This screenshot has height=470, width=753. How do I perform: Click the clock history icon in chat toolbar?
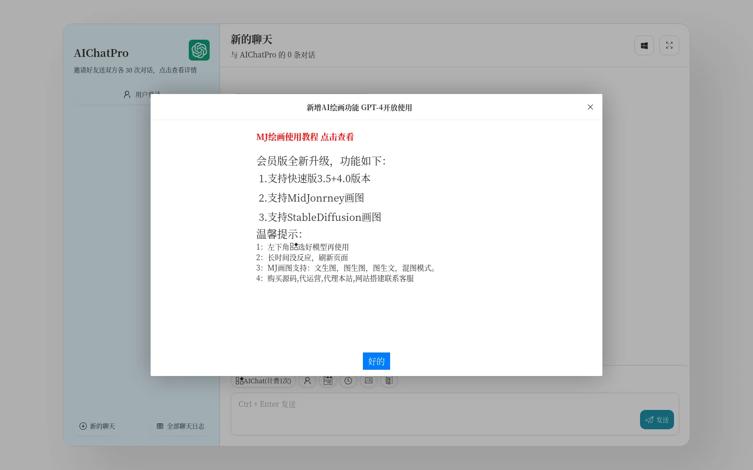pyautogui.click(x=348, y=381)
